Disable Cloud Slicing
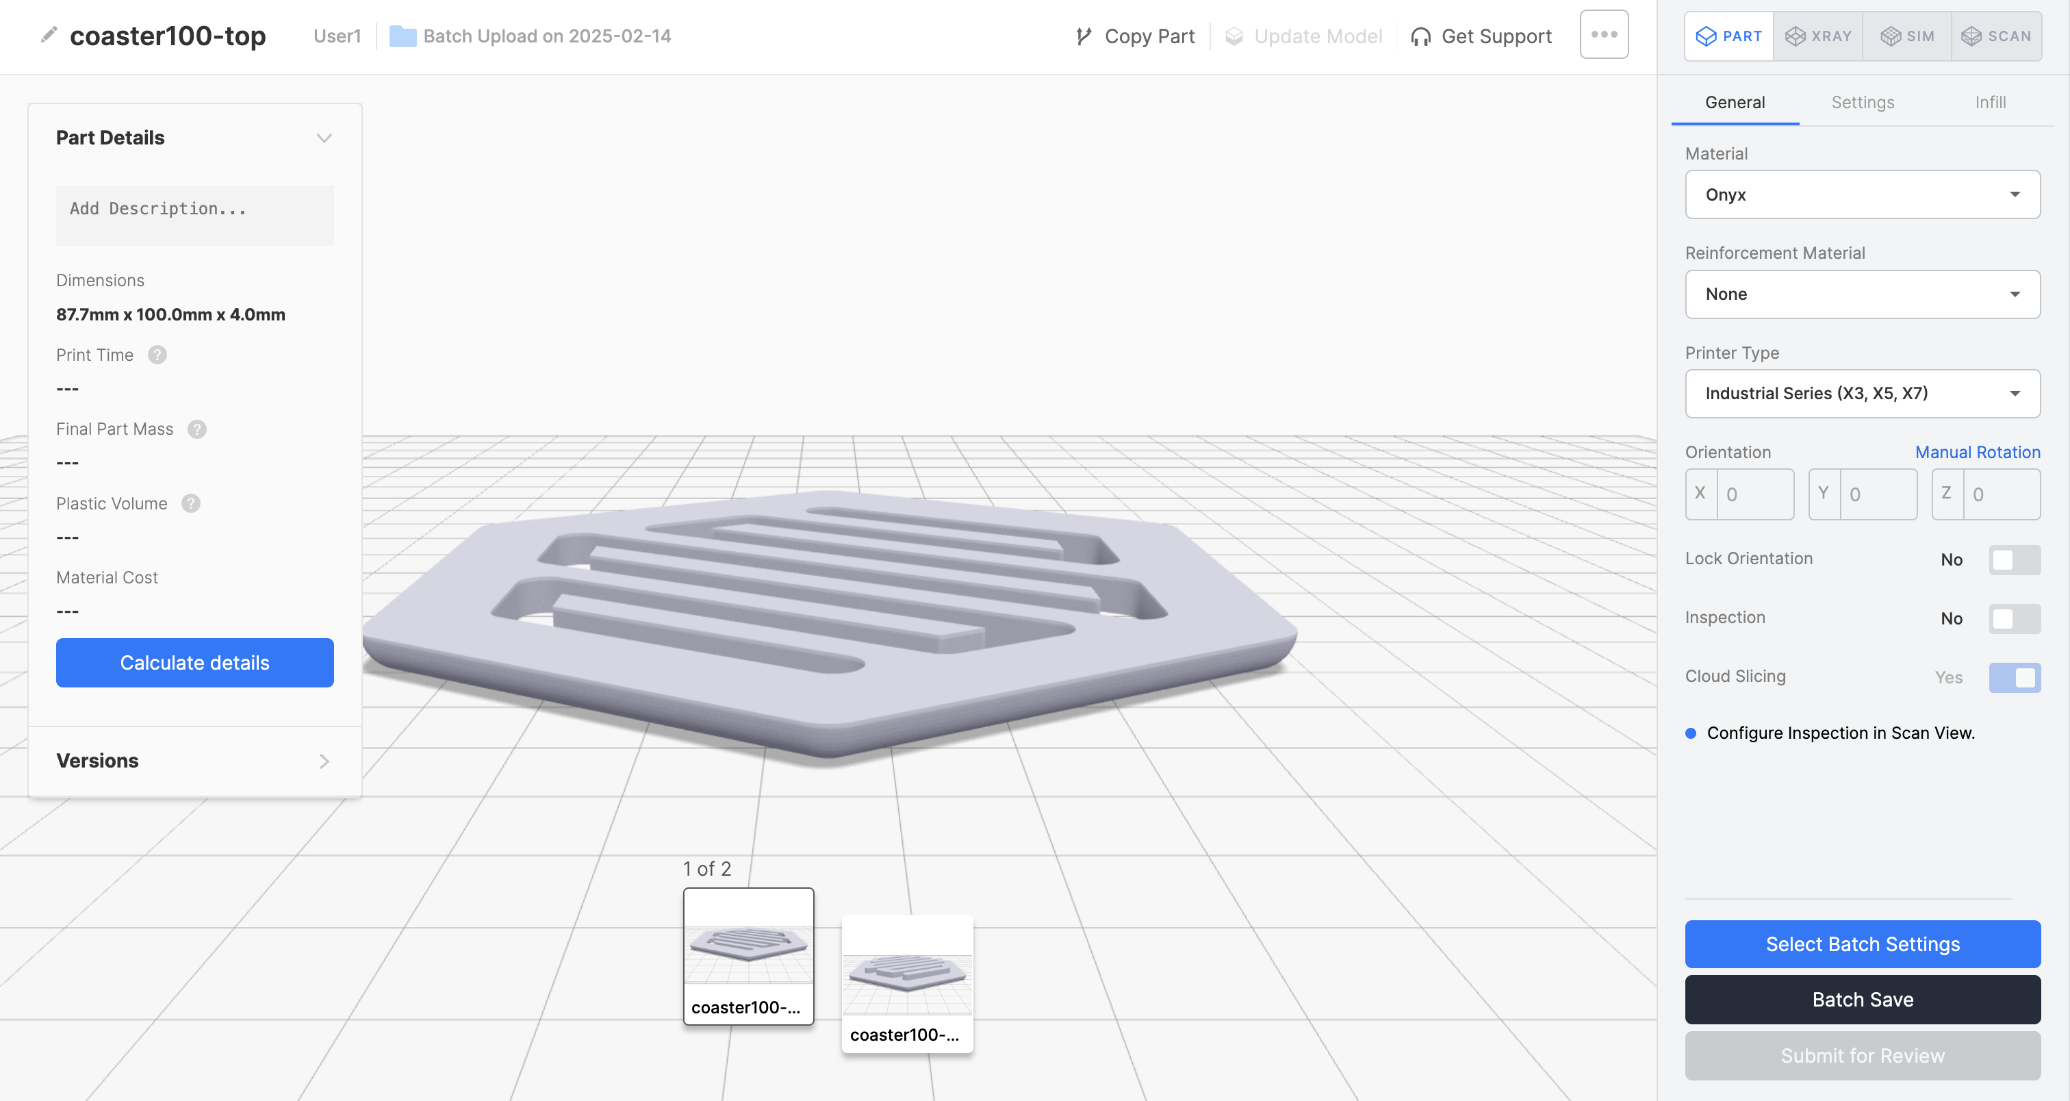The image size is (2070, 1101). click(2015, 677)
